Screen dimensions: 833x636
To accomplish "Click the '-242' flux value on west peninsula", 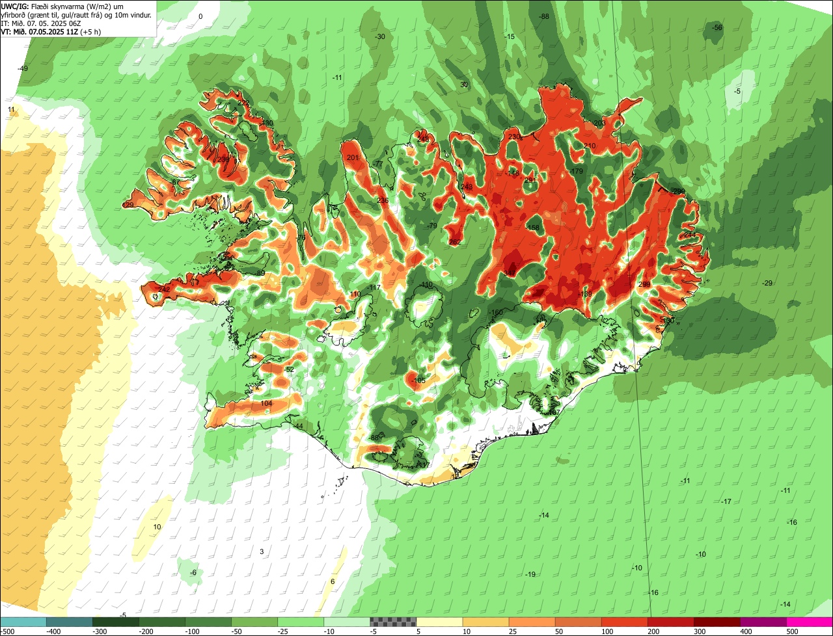I will pyautogui.click(x=163, y=289).
